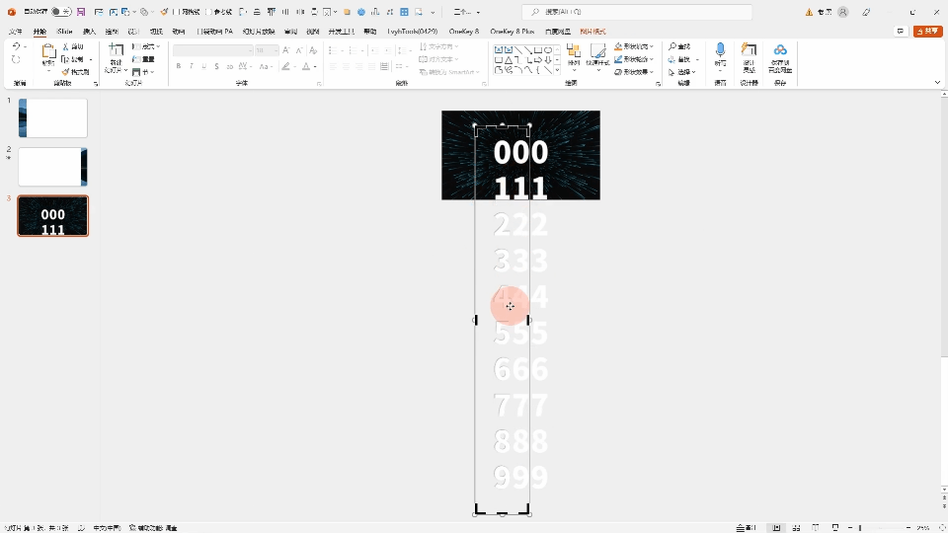Select the first slide thumbnail

coord(53,118)
